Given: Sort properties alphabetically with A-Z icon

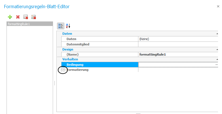Looking at the screenshot, I should (68, 26).
